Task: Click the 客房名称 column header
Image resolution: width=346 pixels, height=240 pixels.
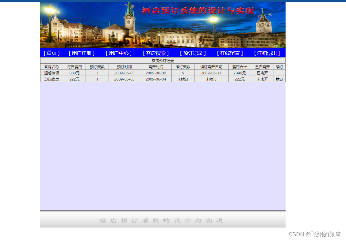Action: click(52, 67)
